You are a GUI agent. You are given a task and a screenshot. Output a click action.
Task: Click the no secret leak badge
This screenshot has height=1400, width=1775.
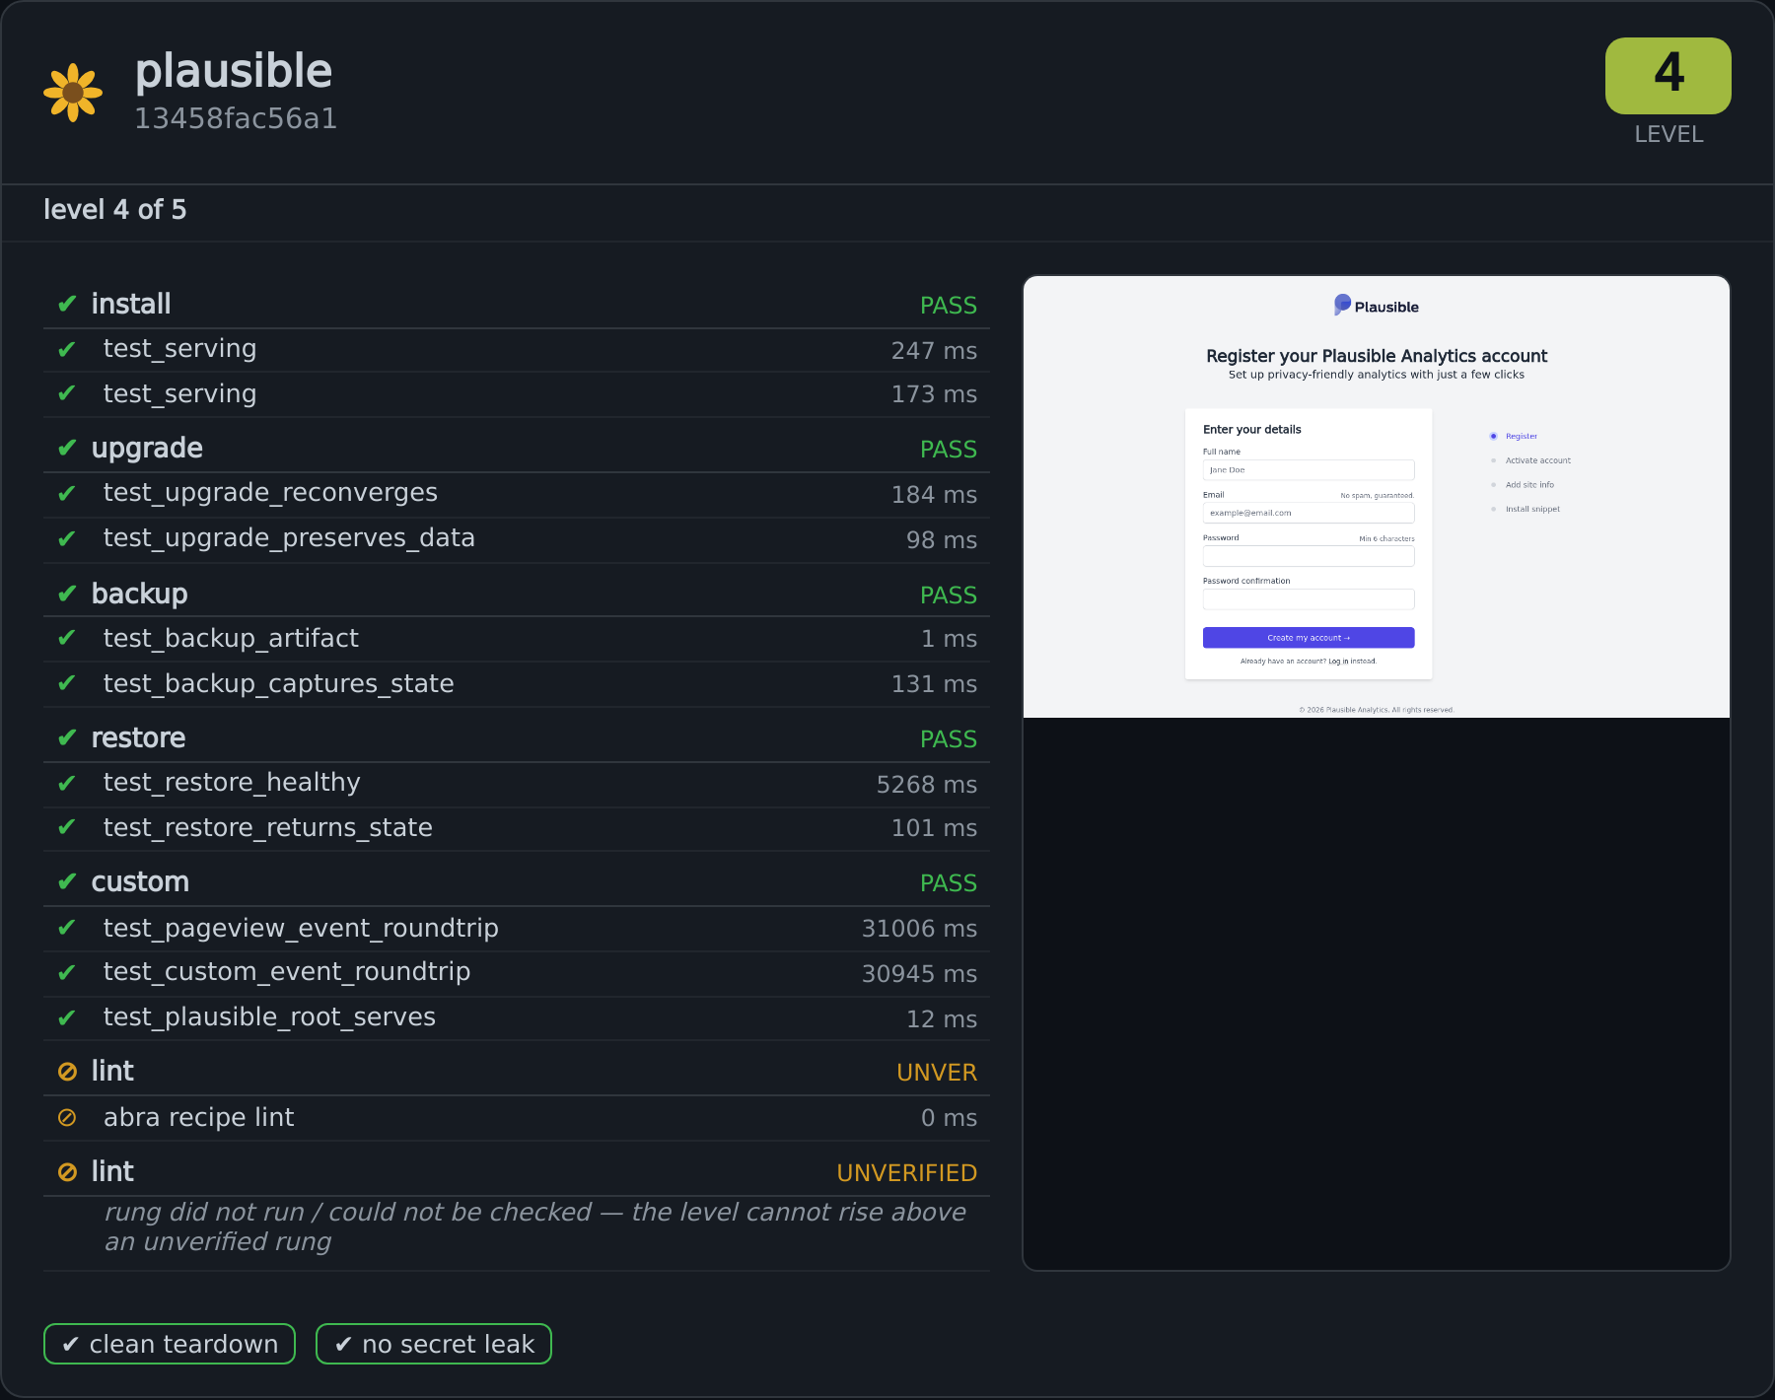pos(434,1344)
